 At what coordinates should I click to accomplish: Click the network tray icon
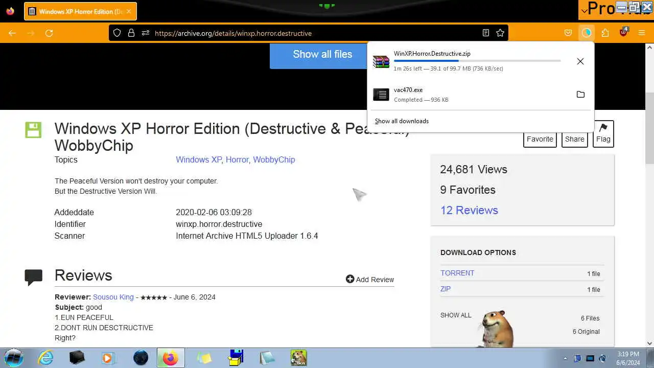[x=578, y=358]
